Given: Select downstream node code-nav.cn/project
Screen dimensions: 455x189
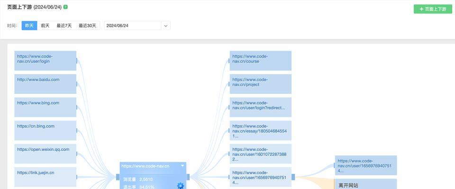Looking at the screenshot, I should coord(261,84).
